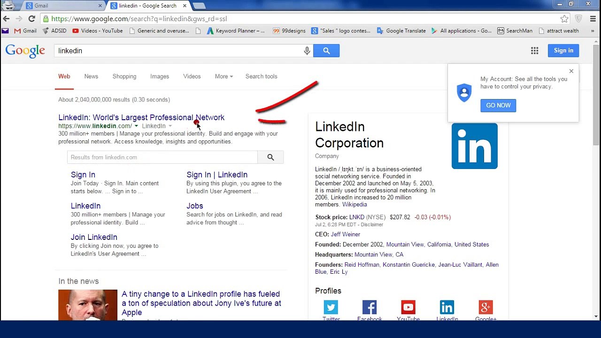This screenshot has height=338, width=601.
Task: Click the browser back arrow
Action: (6, 19)
